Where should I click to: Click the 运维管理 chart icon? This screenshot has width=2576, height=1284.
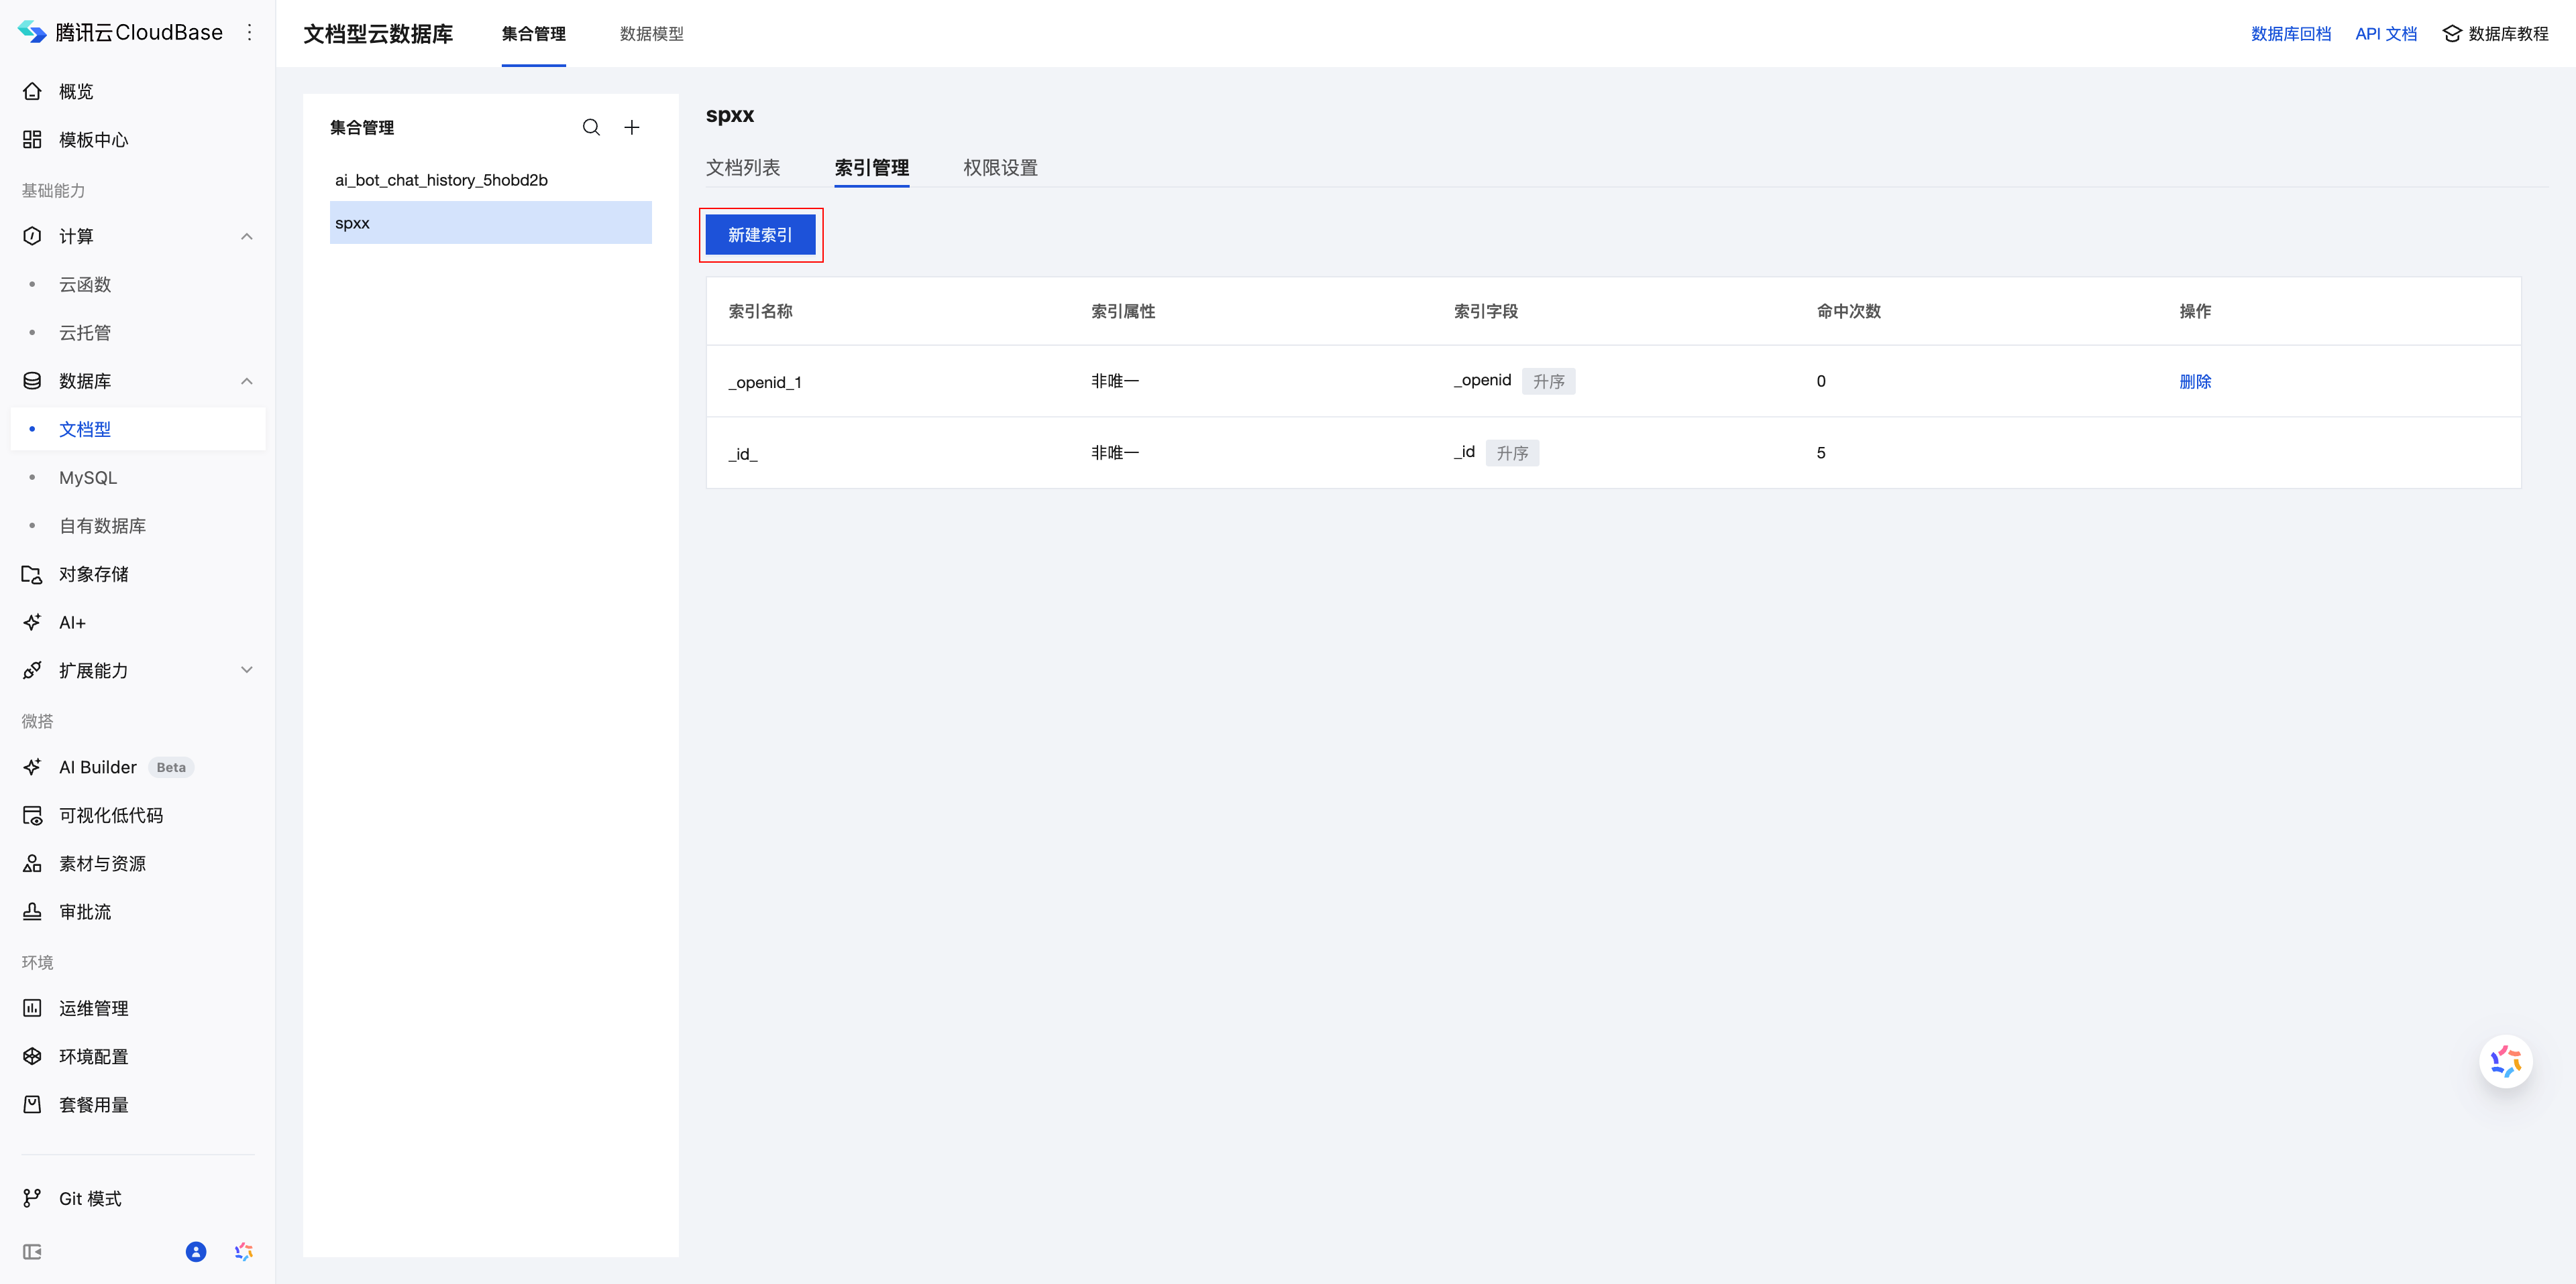click(x=32, y=1007)
